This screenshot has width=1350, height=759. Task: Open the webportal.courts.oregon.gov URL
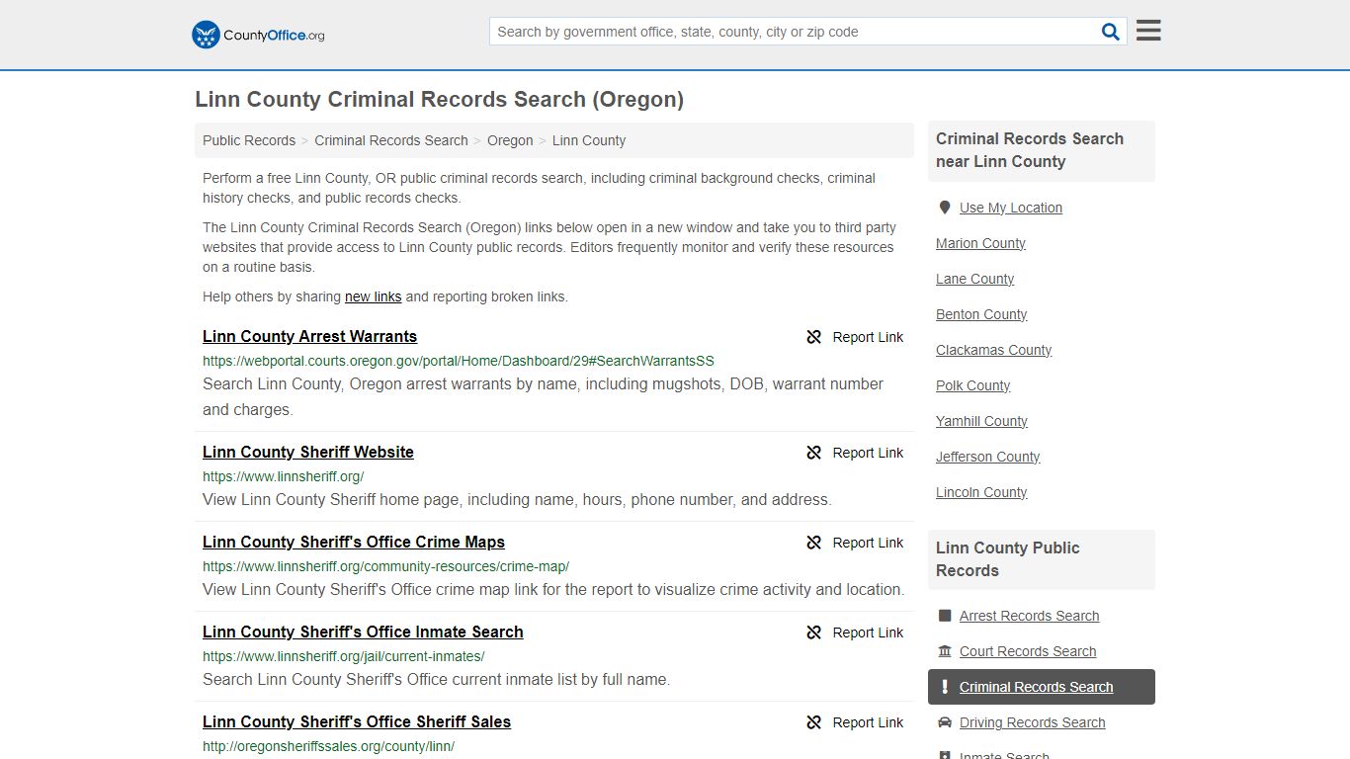tap(459, 361)
